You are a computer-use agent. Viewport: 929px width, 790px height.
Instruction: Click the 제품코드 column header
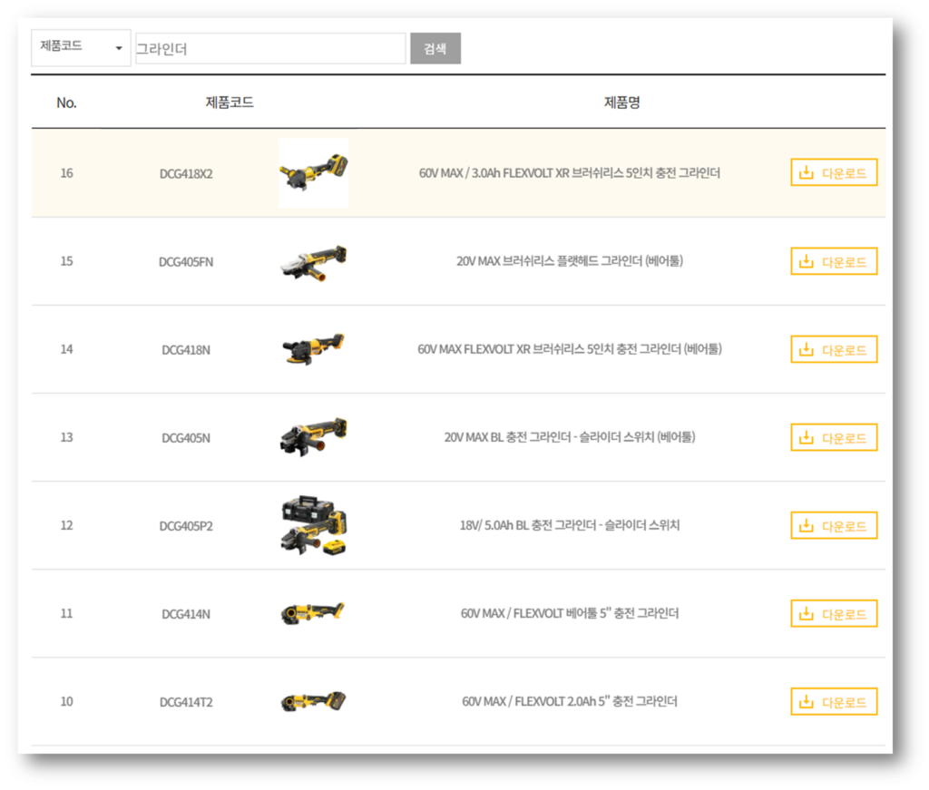(230, 102)
